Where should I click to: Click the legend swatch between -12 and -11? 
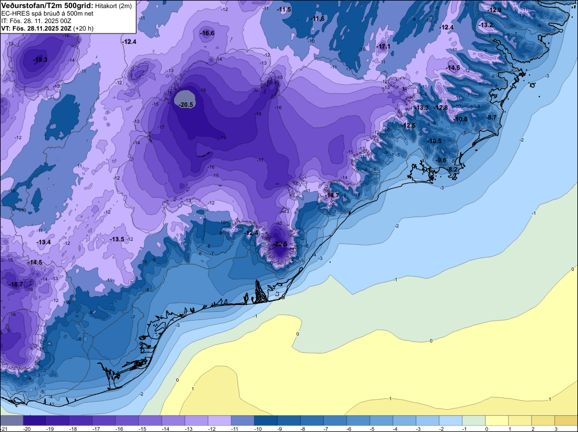click(x=219, y=420)
